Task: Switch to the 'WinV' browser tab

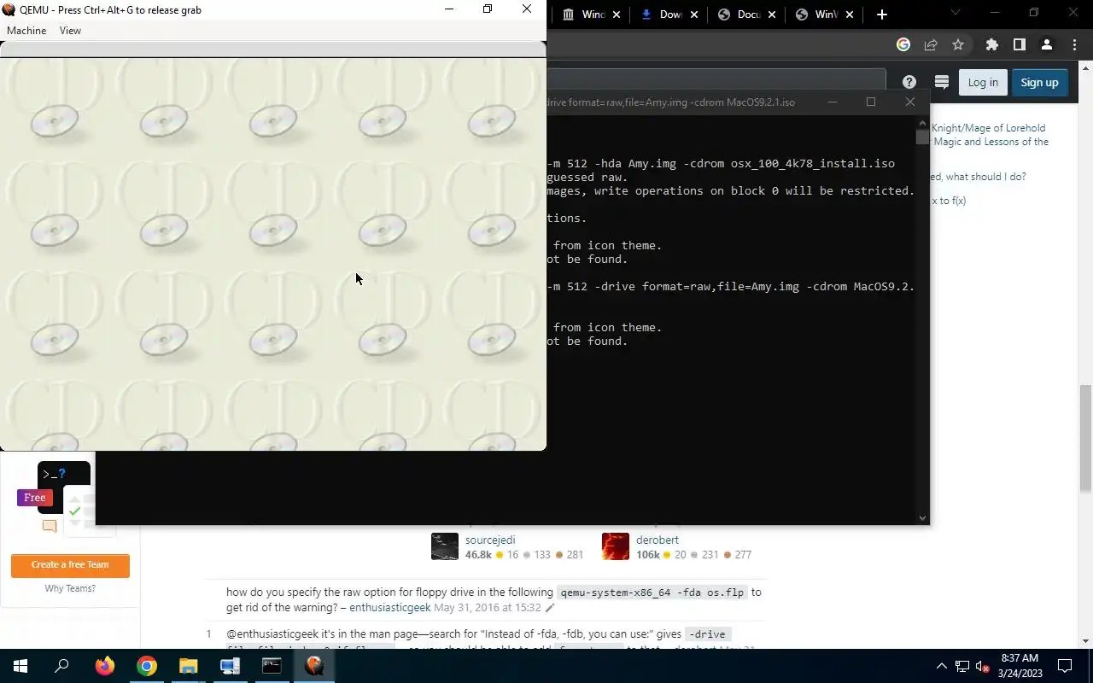Action: pos(816,15)
